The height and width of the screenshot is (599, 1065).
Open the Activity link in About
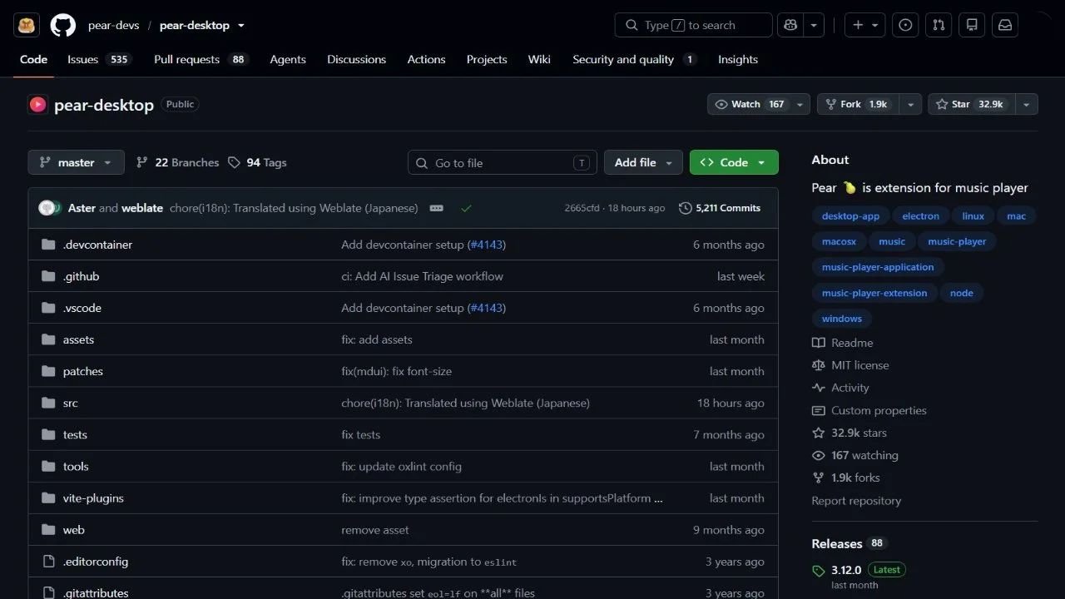tap(840, 388)
